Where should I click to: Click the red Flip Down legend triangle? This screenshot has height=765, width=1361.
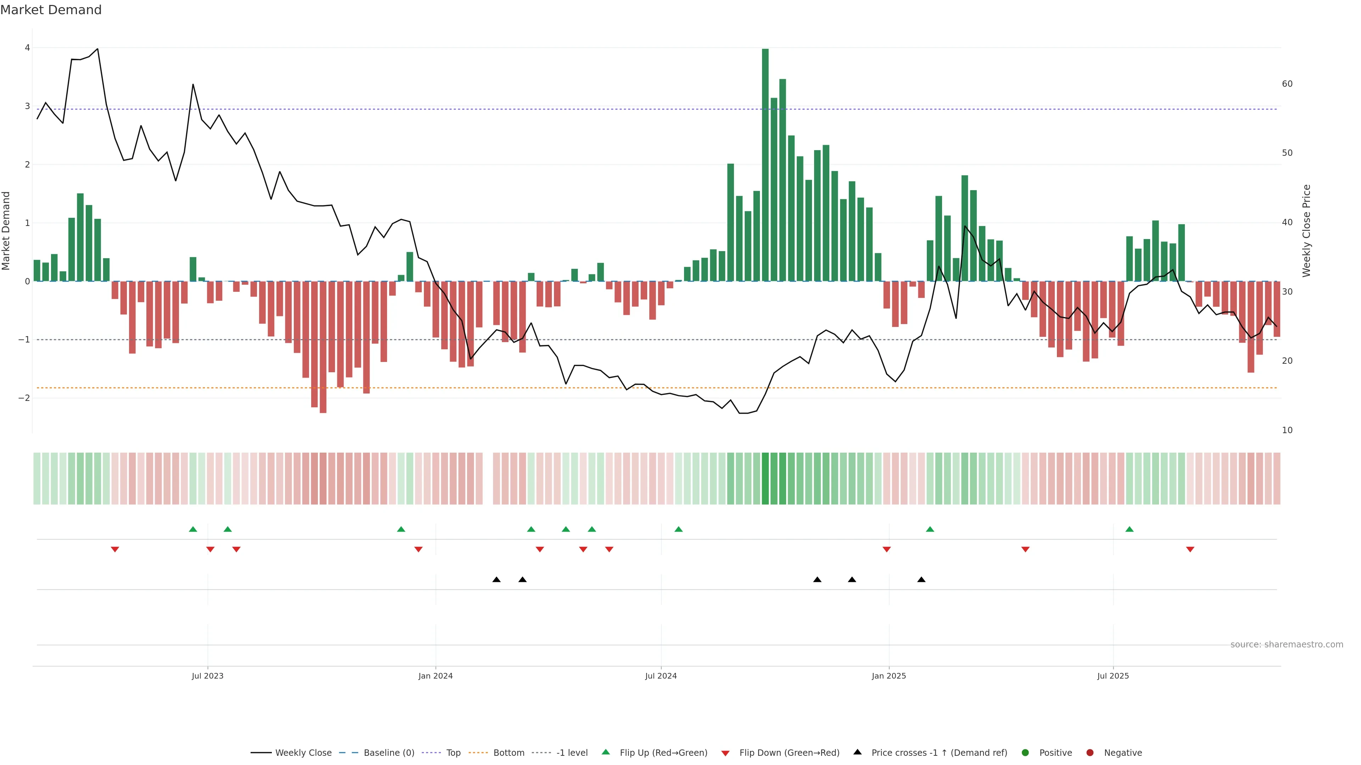726,753
